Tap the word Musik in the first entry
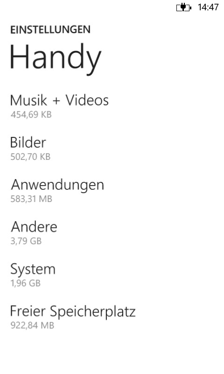 [28, 100]
